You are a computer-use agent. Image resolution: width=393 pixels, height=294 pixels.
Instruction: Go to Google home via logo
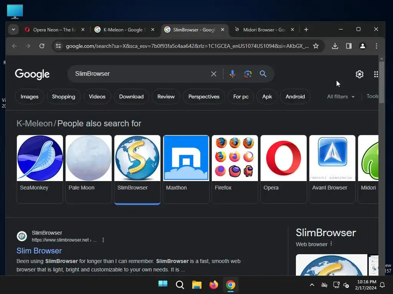coord(32,74)
